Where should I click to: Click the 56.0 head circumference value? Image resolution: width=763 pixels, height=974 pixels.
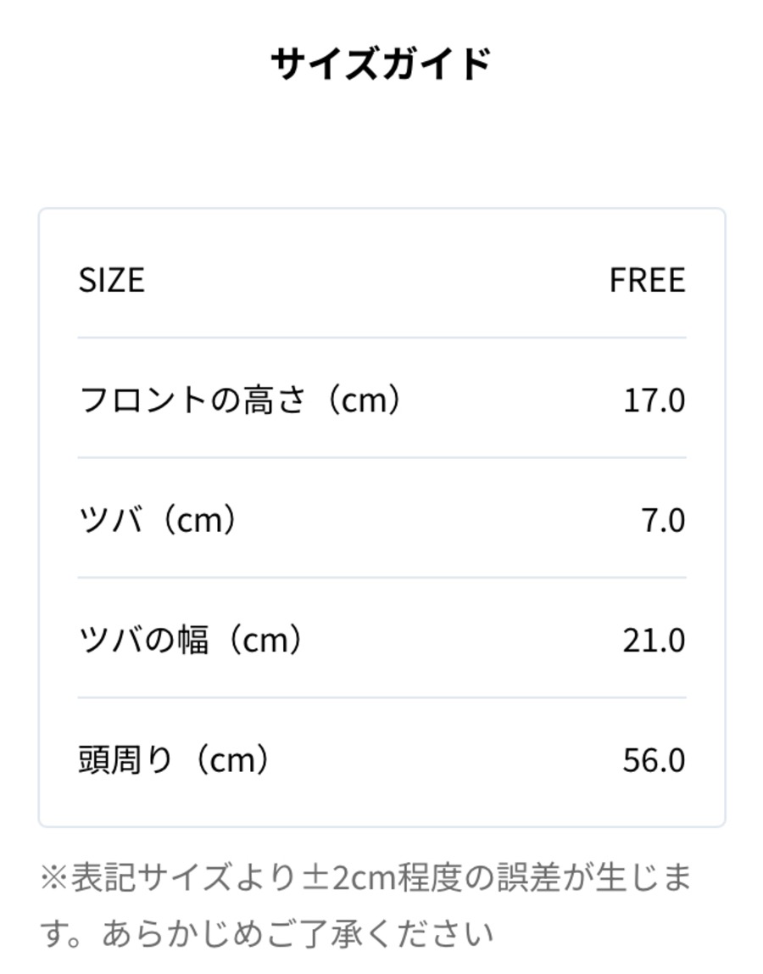tap(654, 760)
